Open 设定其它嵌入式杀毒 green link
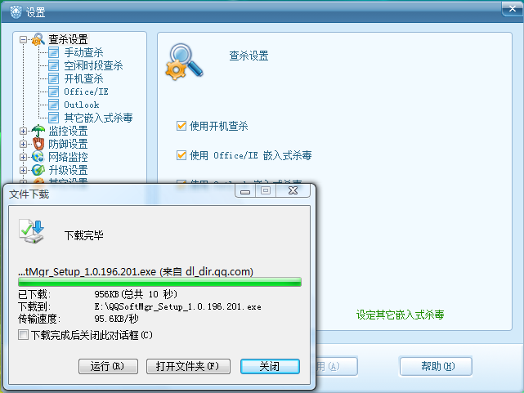Image resolution: width=524 pixels, height=393 pixels. (400, 315)
